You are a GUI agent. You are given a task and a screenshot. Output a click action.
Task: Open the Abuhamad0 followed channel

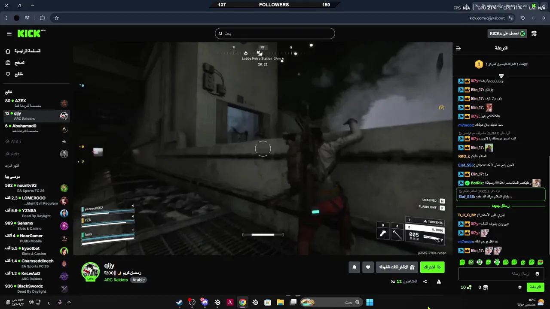[x=37, y=128]
